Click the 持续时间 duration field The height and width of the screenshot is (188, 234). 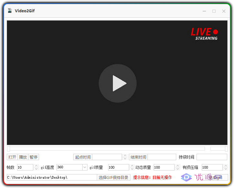tap(212, 157)
